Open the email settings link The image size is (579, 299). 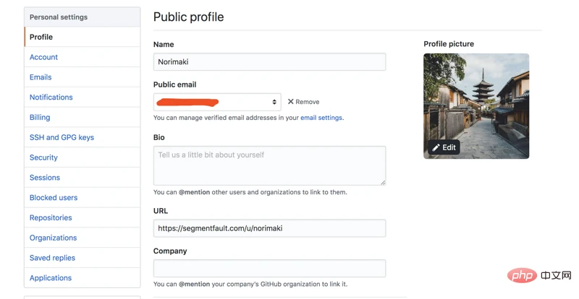(x=321, y=118)
